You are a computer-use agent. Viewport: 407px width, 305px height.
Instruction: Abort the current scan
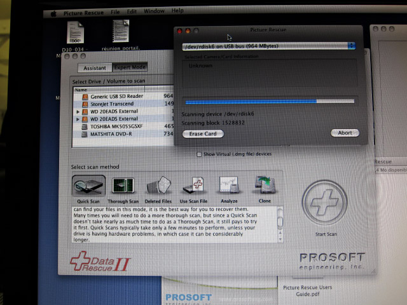[x=345, y=133]
